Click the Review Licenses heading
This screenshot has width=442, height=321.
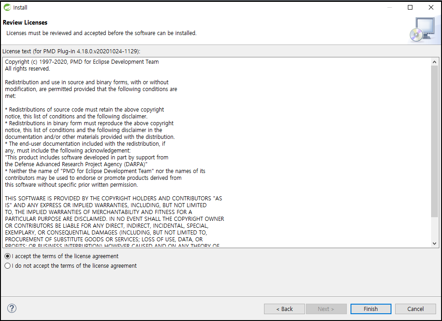(x=25, y=23)
